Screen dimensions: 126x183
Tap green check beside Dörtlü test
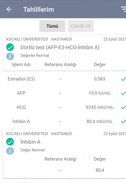point(10,47)
